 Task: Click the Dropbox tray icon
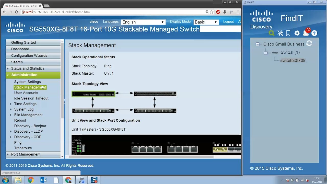tap(292, 180)
